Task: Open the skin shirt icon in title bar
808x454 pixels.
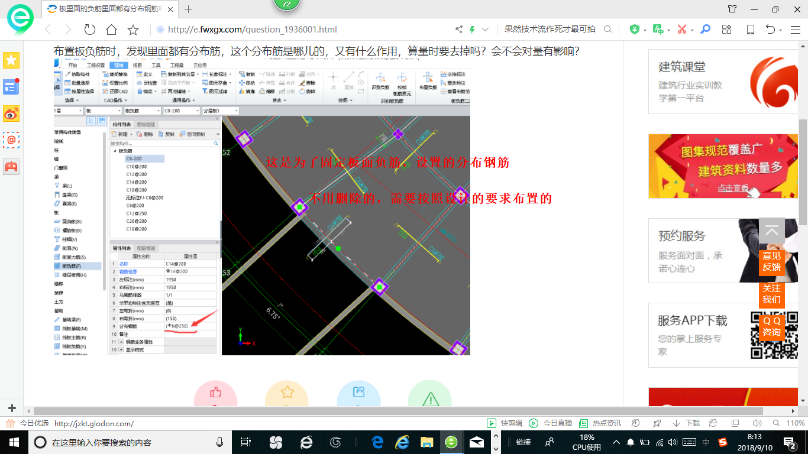Action: [x=732, y=9]
